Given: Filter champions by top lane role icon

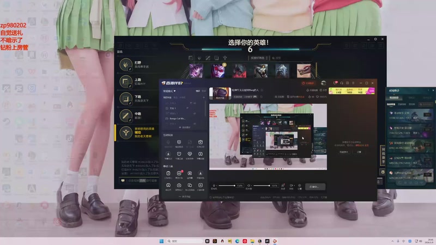Looking at the screenshot, I should (191, 58).
